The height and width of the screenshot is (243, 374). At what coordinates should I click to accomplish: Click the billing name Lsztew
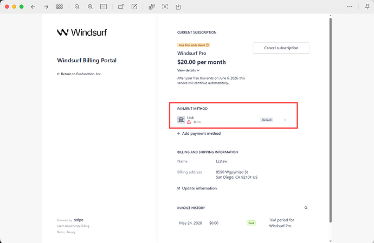[222, 161]
